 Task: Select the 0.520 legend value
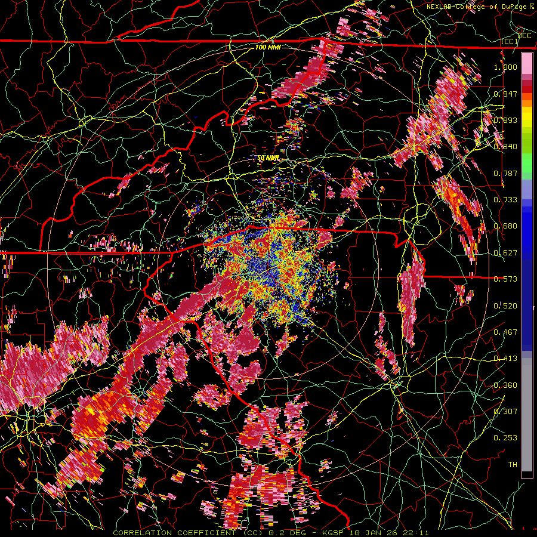505,305
